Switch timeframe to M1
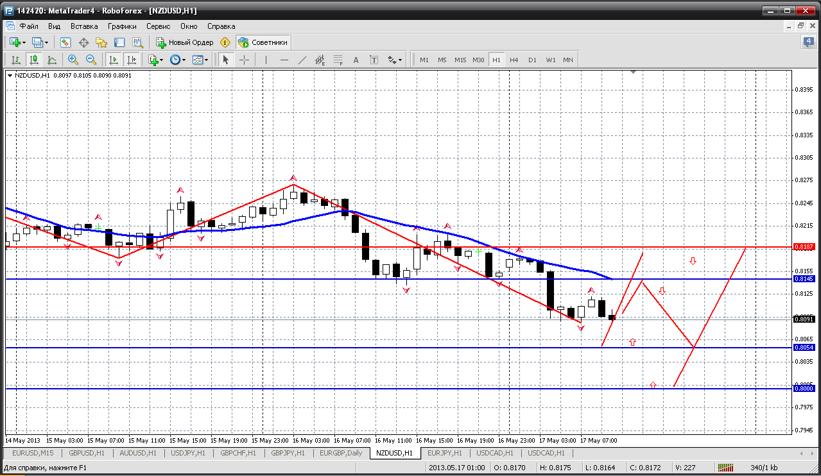The width and height of the screenshot is (821, 476). click(424, 60)
